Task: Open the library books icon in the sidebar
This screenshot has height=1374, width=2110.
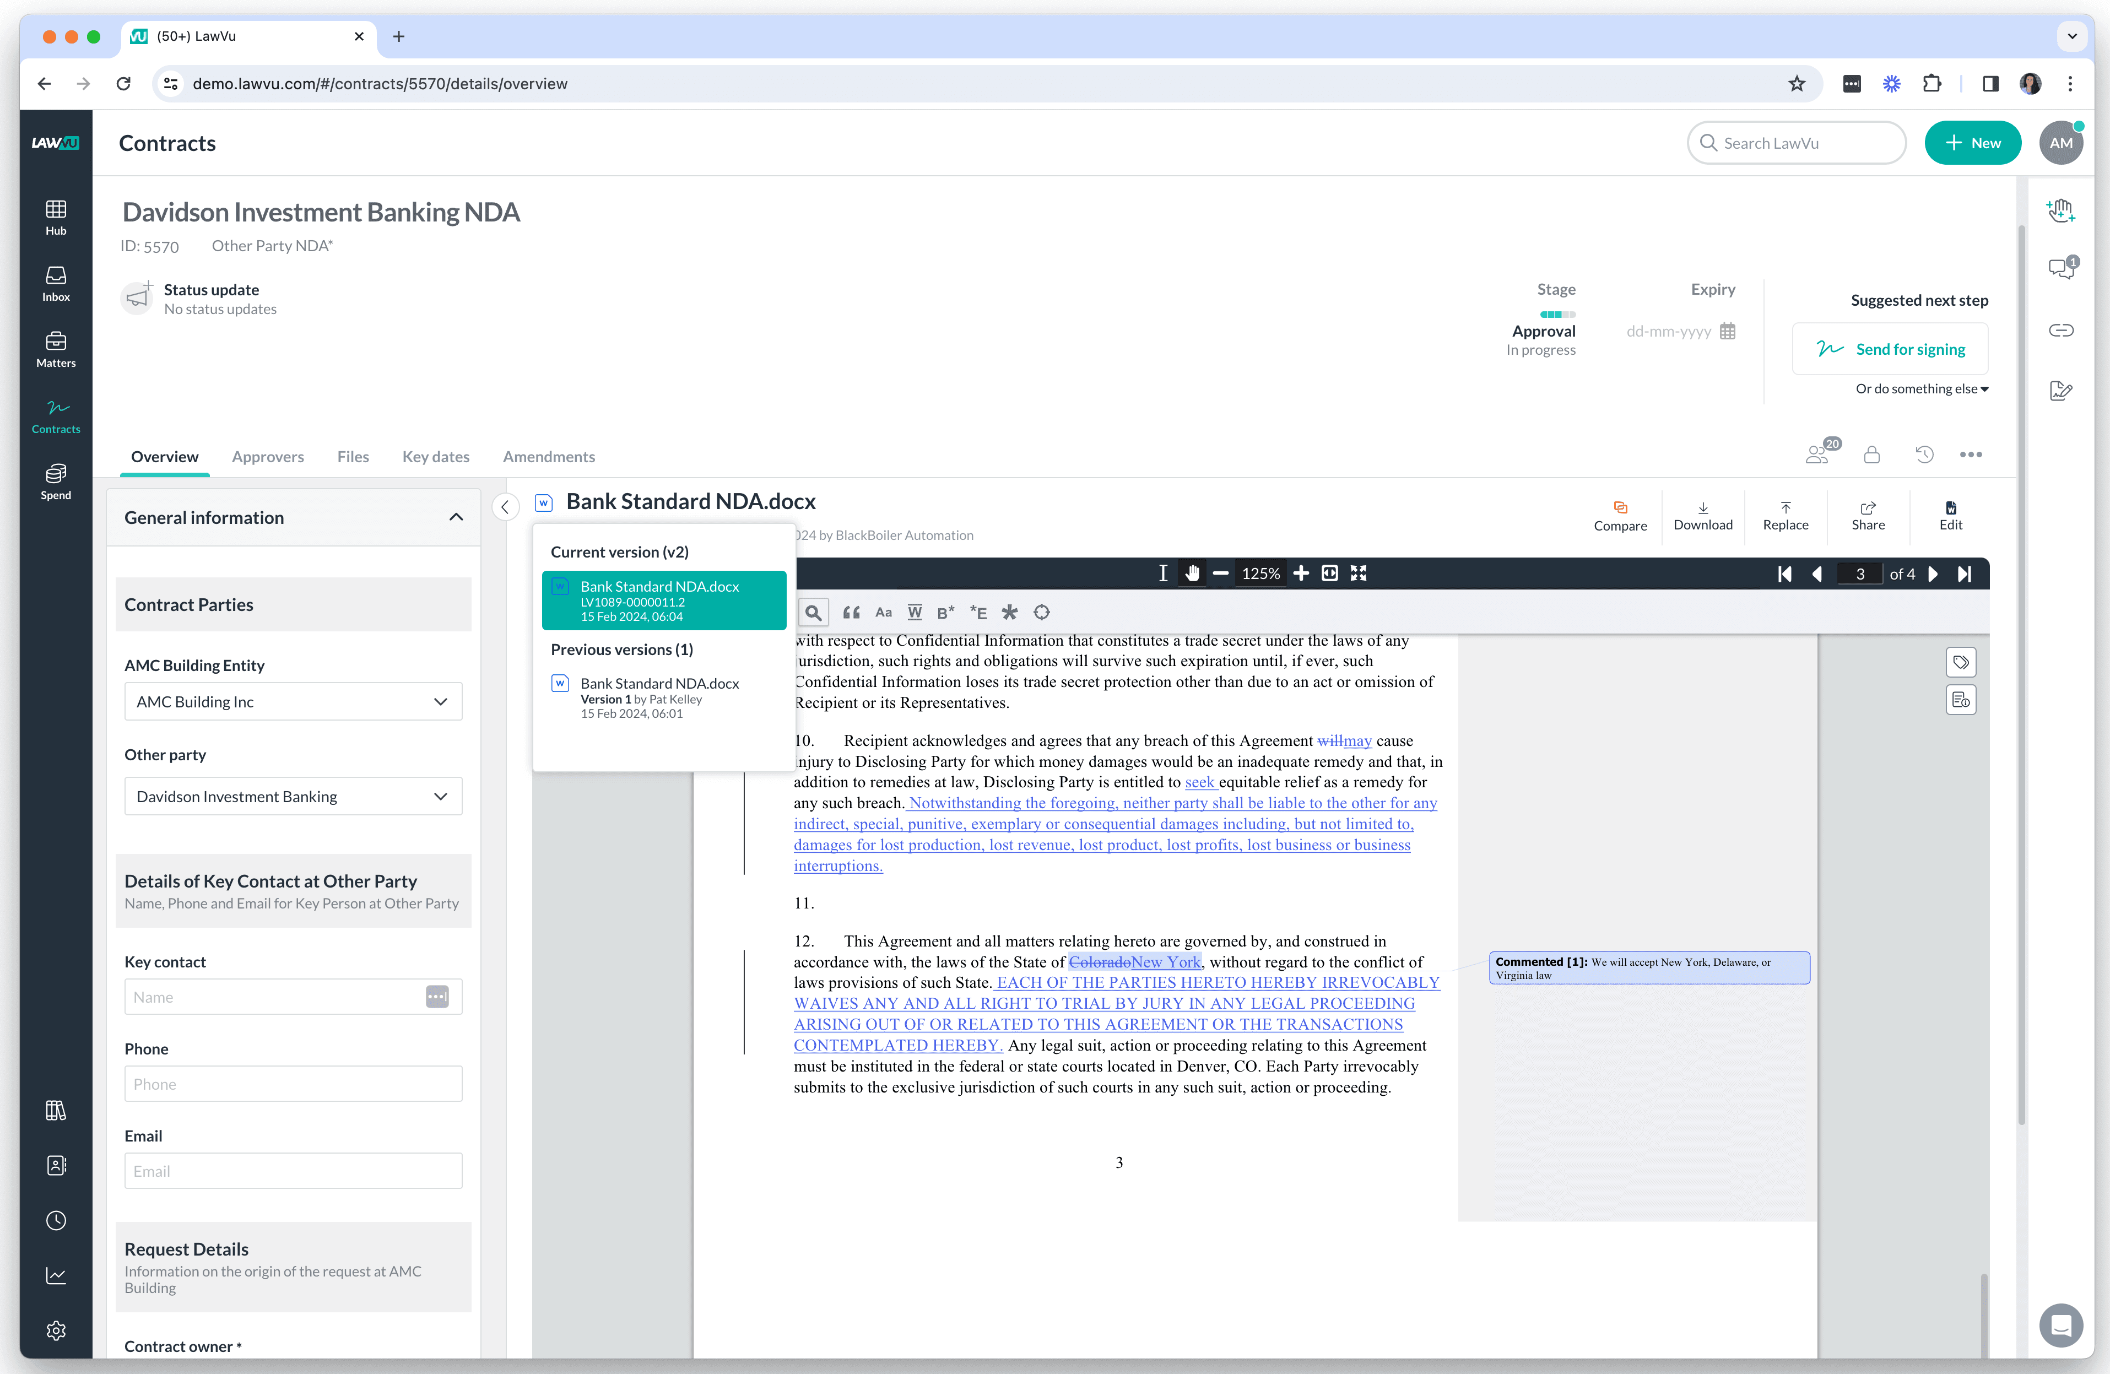Action: pos(56,1110)
